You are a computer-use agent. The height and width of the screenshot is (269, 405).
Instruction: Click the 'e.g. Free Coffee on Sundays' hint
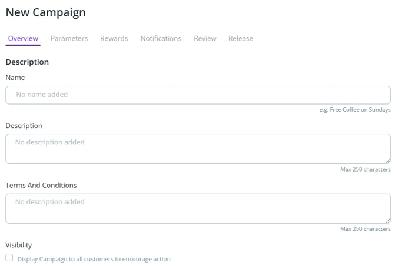355,110
